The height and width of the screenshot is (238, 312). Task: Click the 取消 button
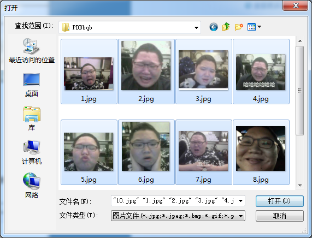point(280,216)
